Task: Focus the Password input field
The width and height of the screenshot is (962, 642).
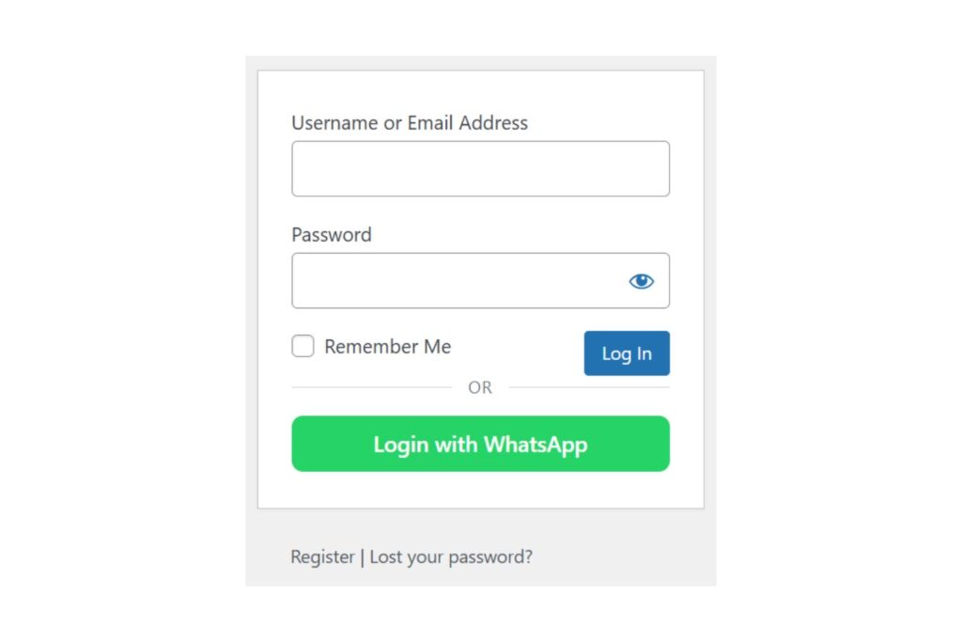Action: coord(451,280)
